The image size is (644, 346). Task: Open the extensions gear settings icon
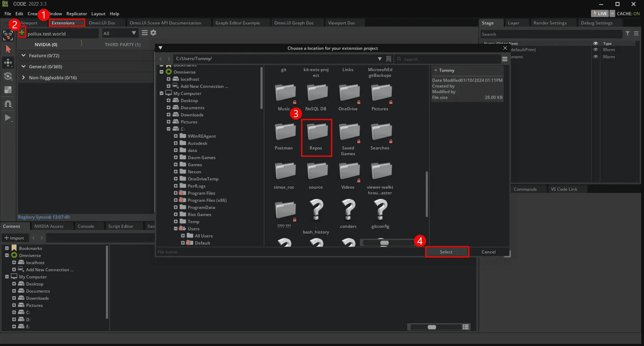pyautogui.click(x=153, y=33)
